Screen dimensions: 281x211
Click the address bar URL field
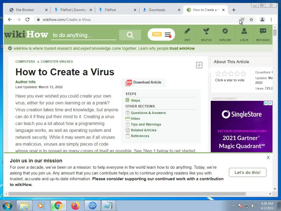[136, 20]
